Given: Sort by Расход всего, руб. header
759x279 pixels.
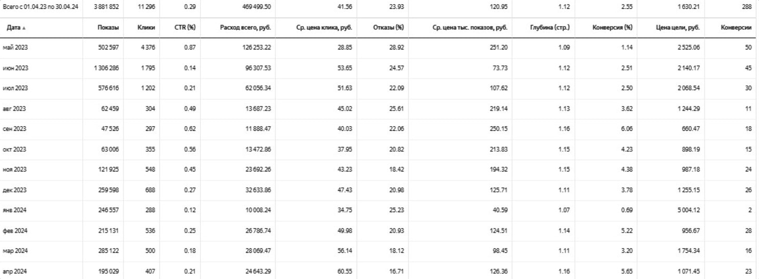Looking at the screenshot, I should click(246, 28).
